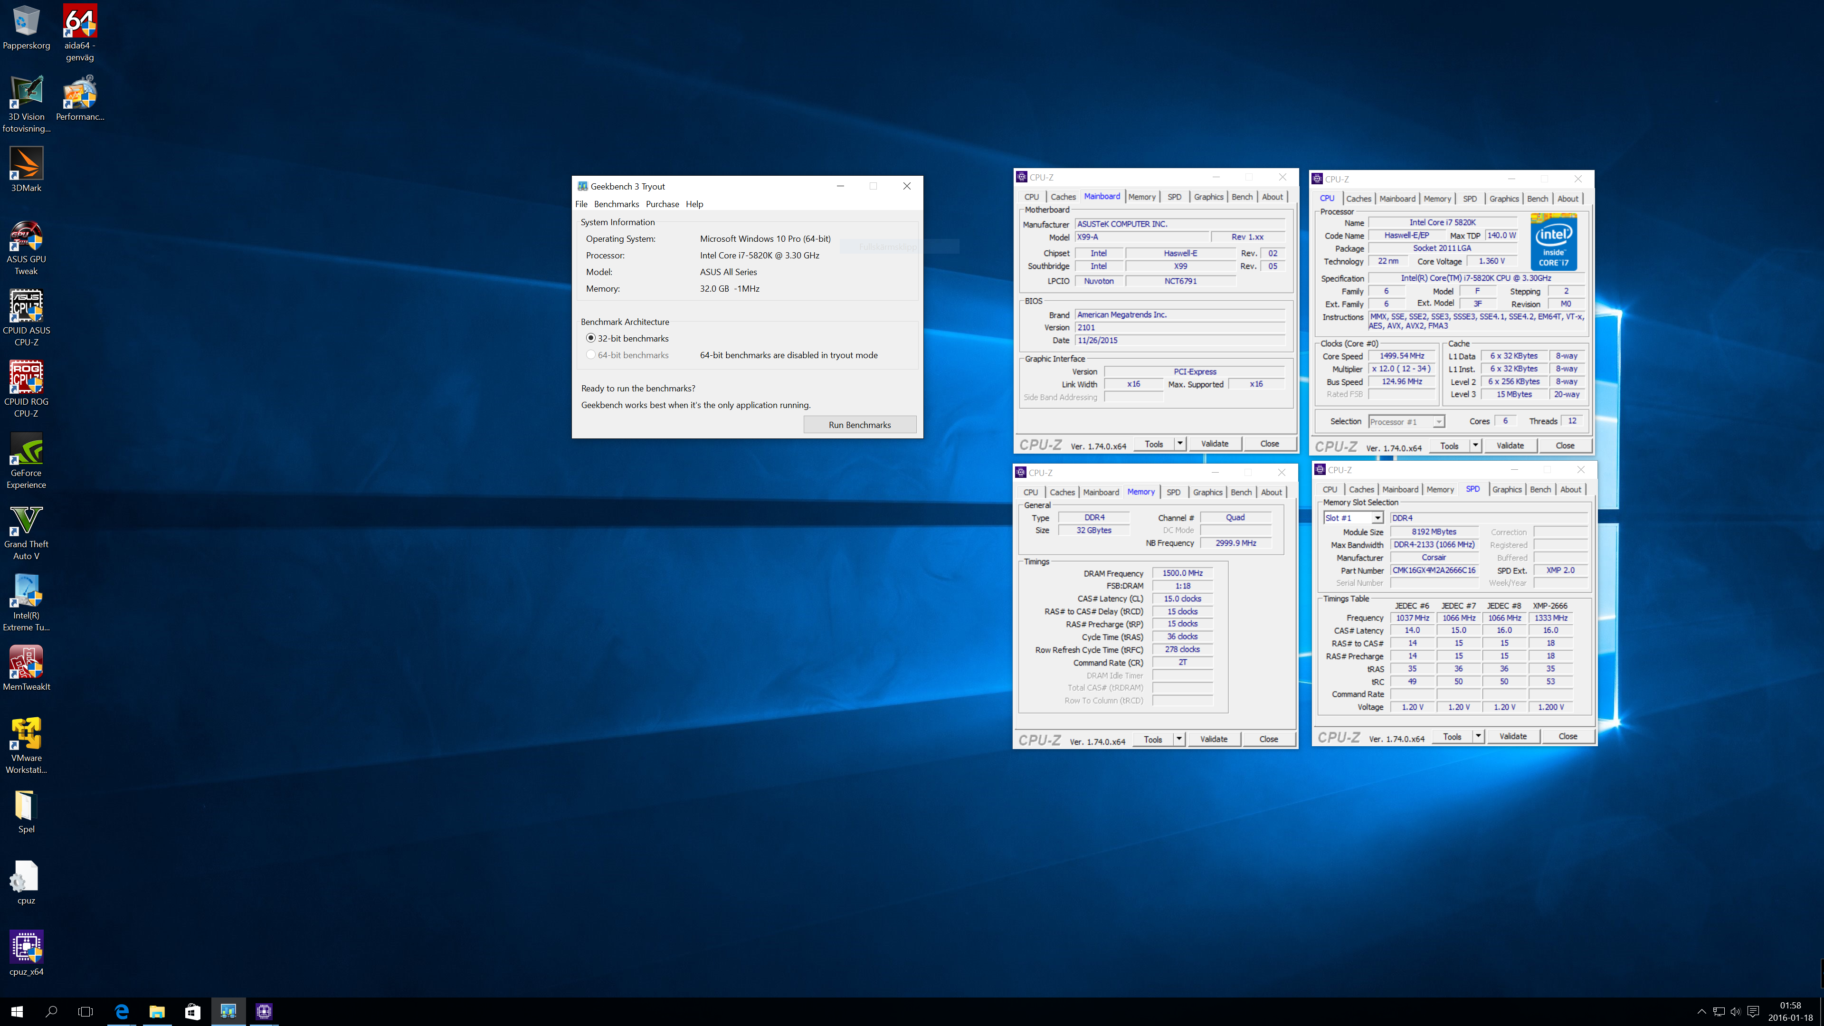Screen dimensions: 1824x1026
Task: Open Geekbench Benchmarks menu
Action: click(x=616, y=204)
